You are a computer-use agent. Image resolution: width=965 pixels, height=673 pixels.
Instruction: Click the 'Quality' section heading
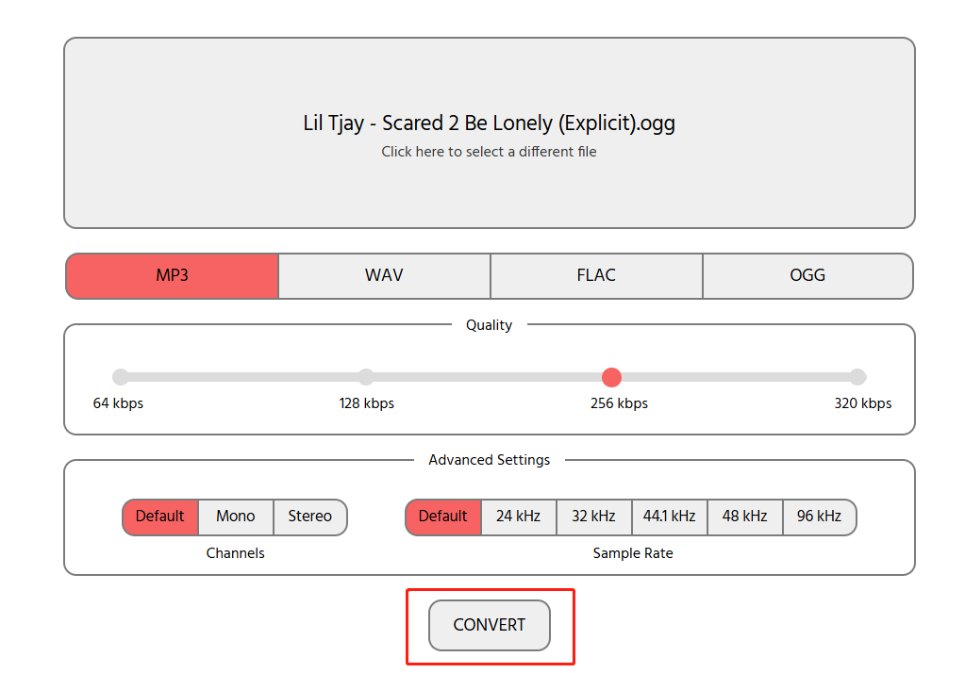490,325
